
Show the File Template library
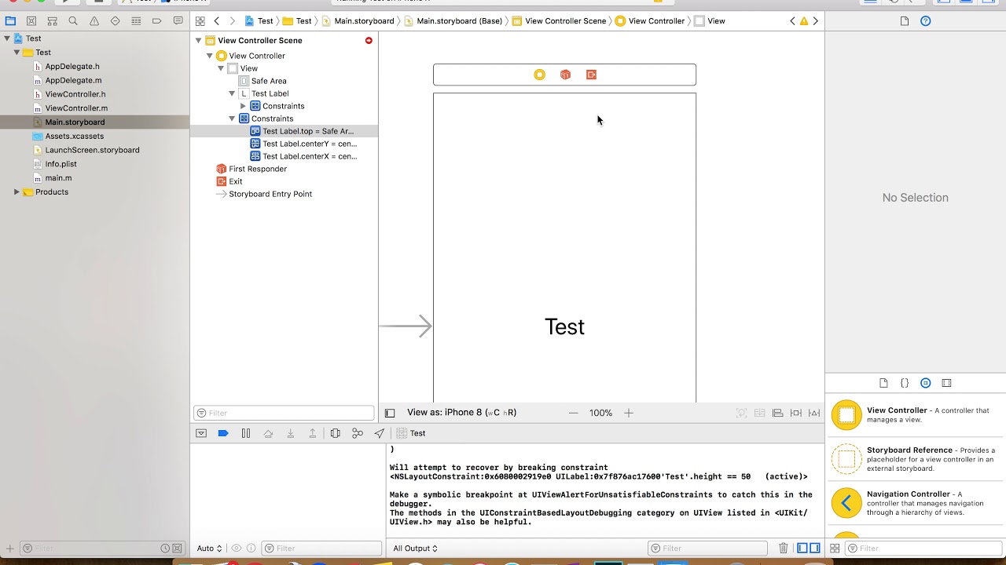pos(883,383)
